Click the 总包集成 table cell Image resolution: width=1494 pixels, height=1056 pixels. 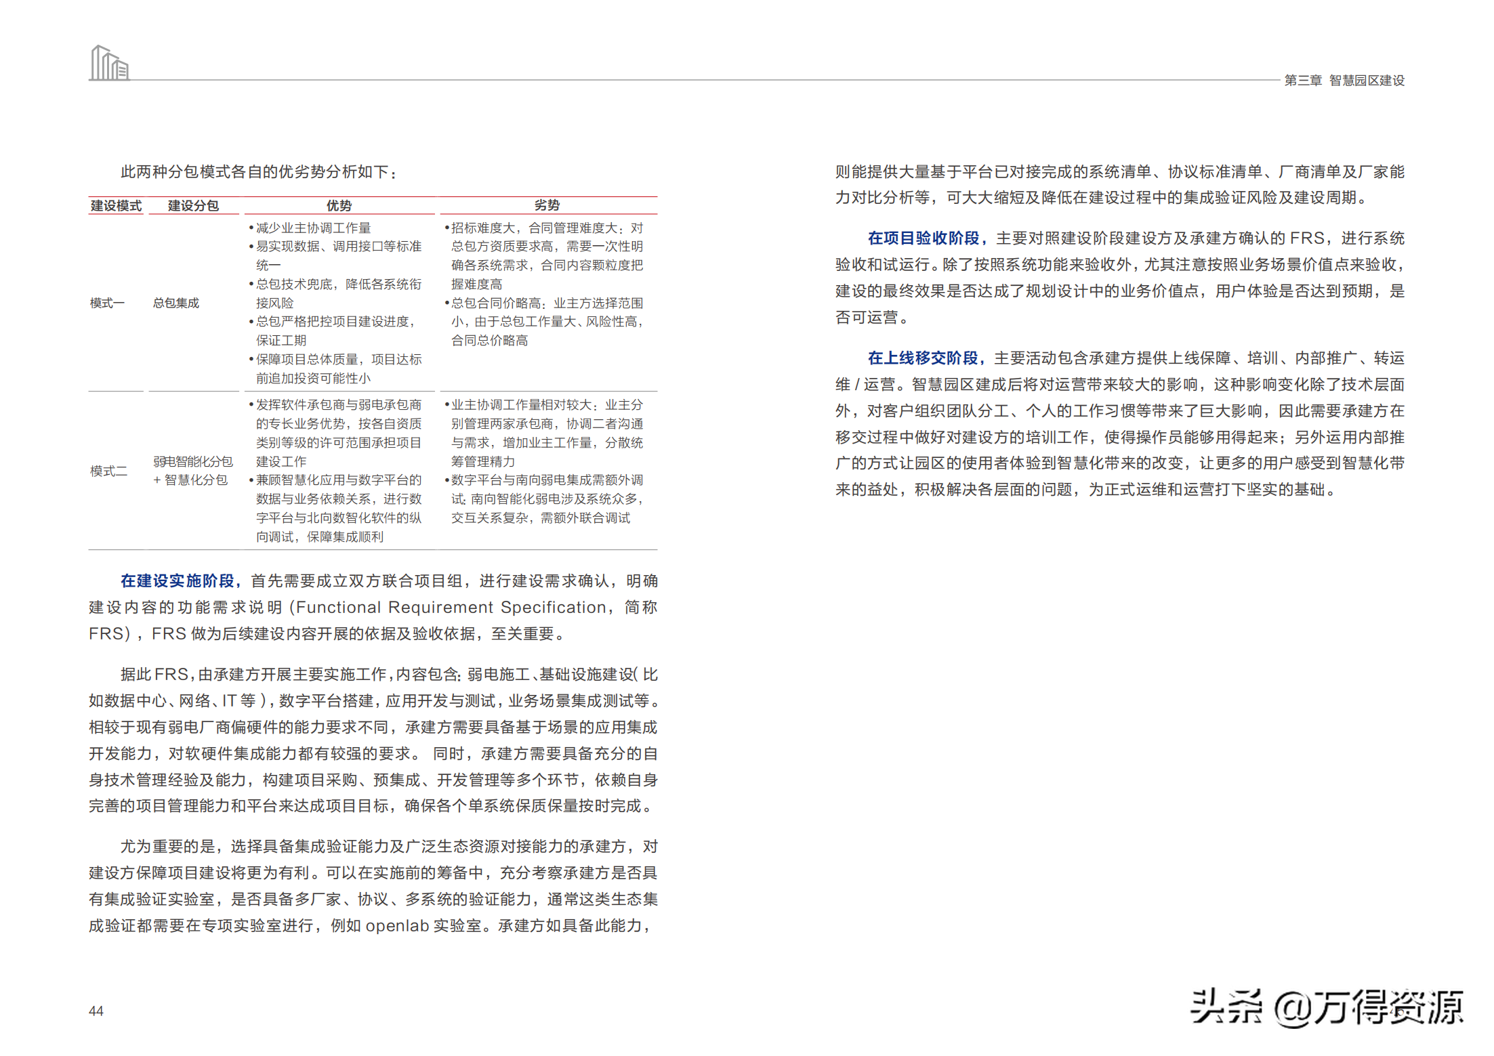click(x=176, y=303)
